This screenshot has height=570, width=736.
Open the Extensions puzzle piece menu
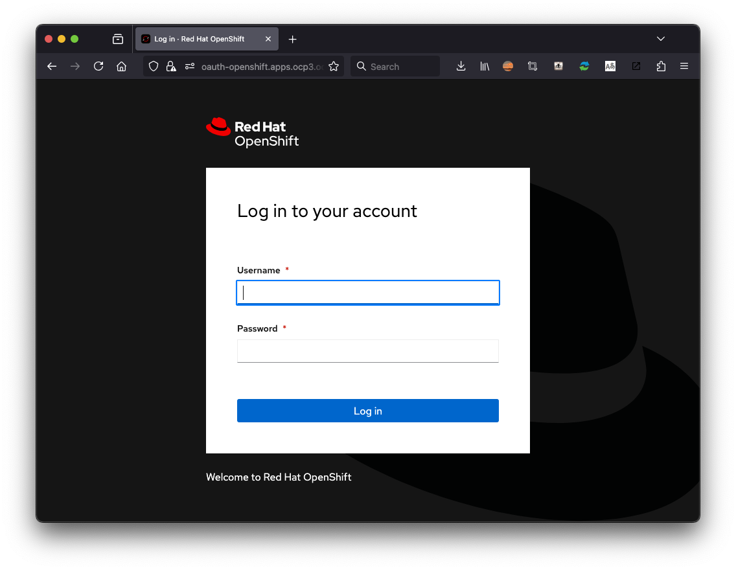point(661,67)
